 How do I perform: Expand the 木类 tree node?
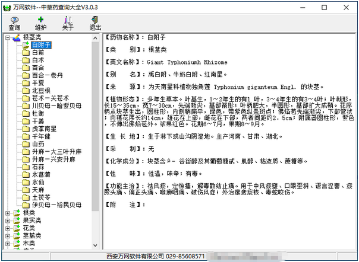[8, 243]
